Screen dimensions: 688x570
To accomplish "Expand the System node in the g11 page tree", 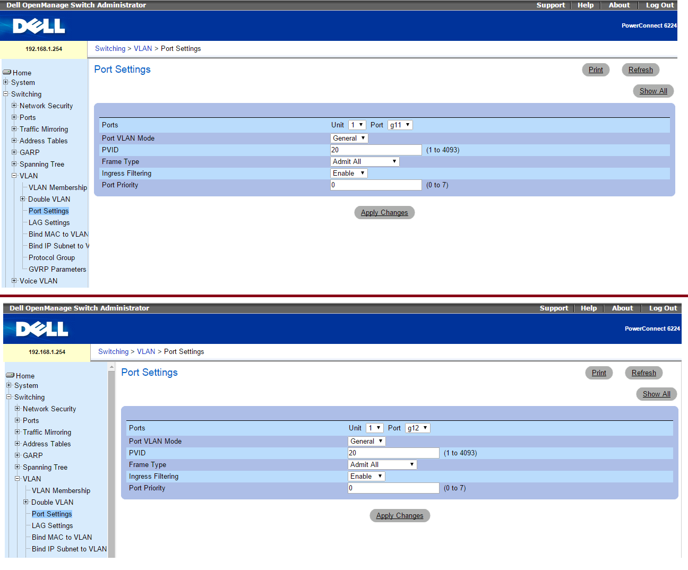I will tap(6, 82).
